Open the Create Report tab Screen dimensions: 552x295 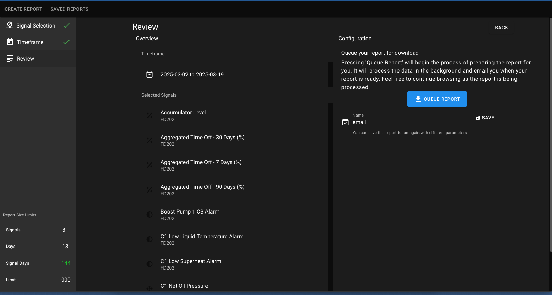(x=23, y=9)
